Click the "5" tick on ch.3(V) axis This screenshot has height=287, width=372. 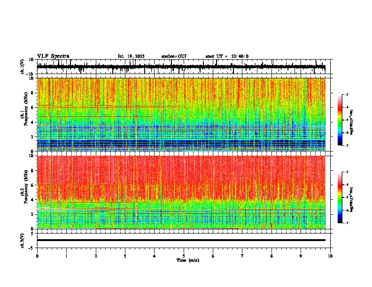pyautogui.click(x=33, y=233)
